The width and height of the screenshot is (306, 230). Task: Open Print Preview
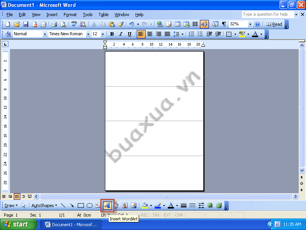pos(63,24)
